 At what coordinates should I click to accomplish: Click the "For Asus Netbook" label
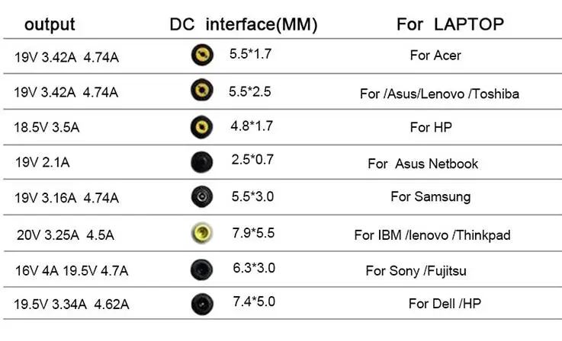click(x=433, y=164)
